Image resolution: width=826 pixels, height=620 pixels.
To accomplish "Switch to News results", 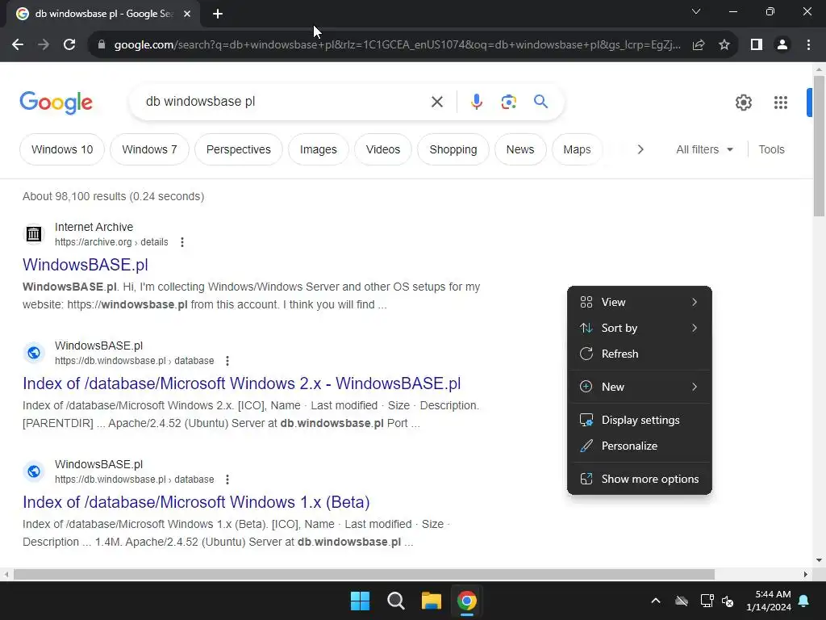I will pyautogui.click(x=520, y=149).
